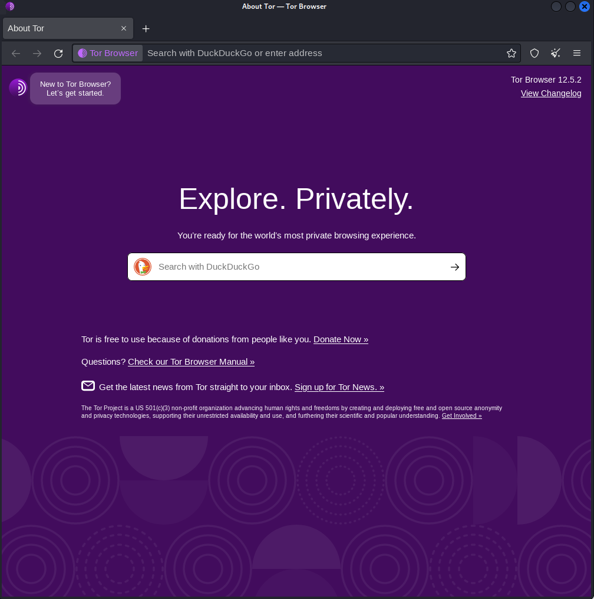
Task: Open the View Changelog link
Action: pos(550,93)
